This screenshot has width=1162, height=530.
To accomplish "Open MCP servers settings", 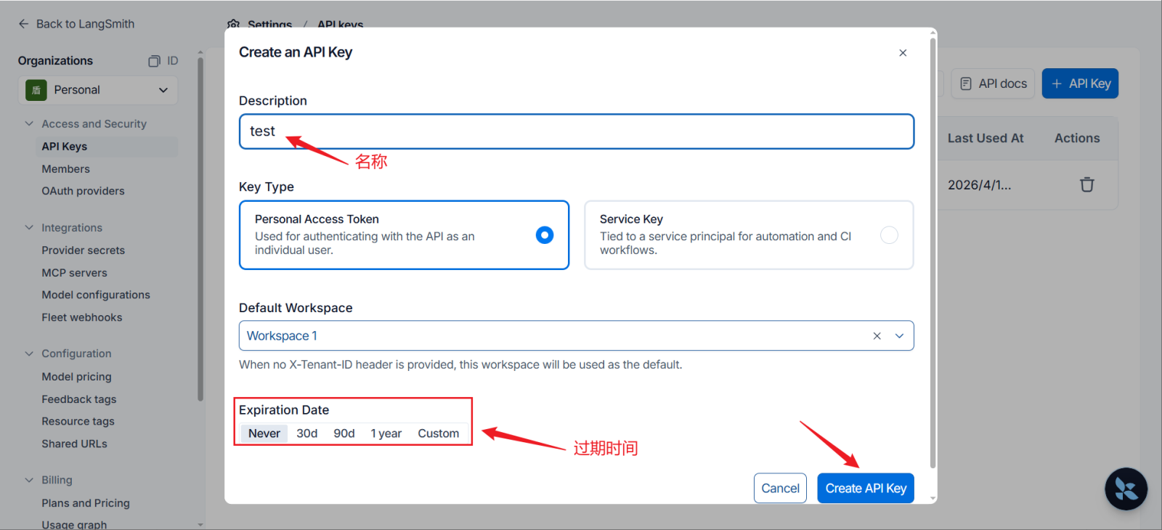I will [74, 273].
